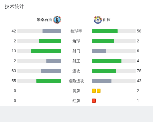This screenshot has height=122, width=153.
Task: Click 祖拉's green 射正 bar
Action: (x=107, y=61)
